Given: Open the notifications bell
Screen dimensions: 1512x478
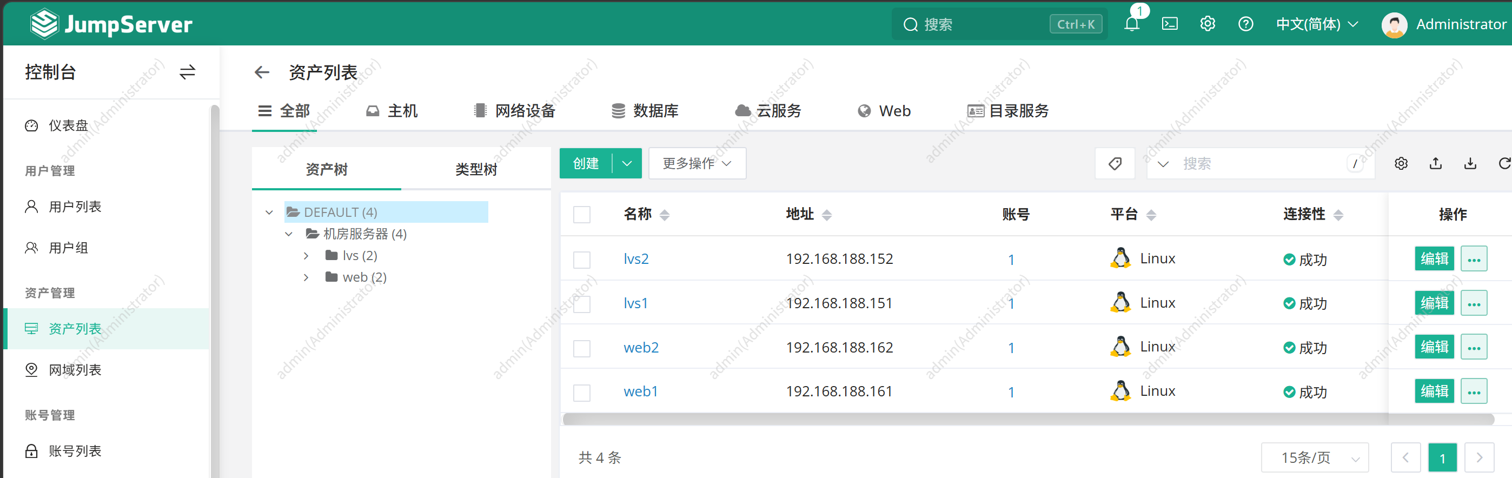Looking at the screenshot, I should point(1132,24).
